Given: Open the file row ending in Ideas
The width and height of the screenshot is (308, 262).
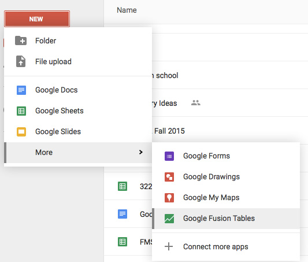Looking at the screenshot, I should point(230,103).
